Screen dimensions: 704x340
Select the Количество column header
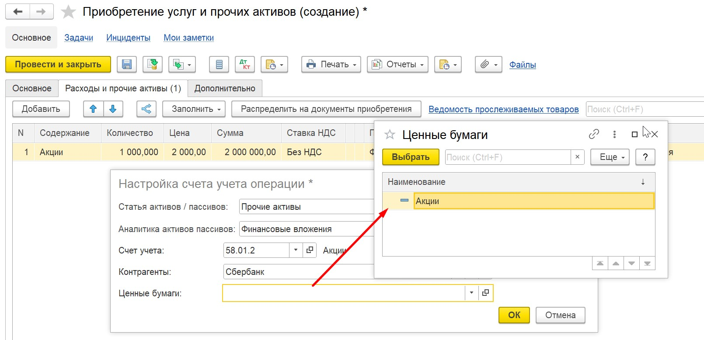[x=132, y=133]
